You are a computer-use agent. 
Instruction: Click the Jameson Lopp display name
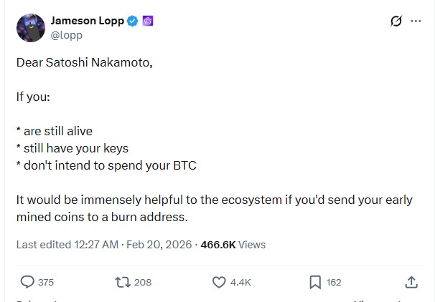[x=87, y=21]
